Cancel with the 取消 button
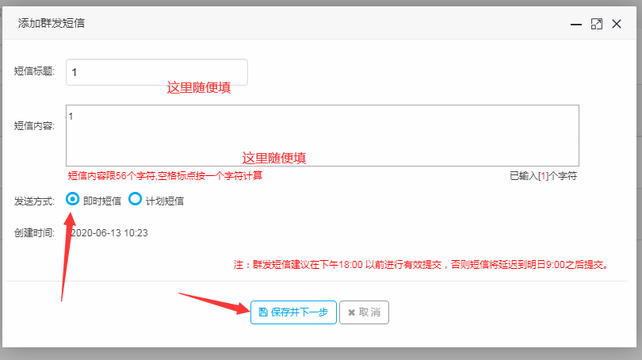Screen dimensions: 642x360 tap(364, 312)
